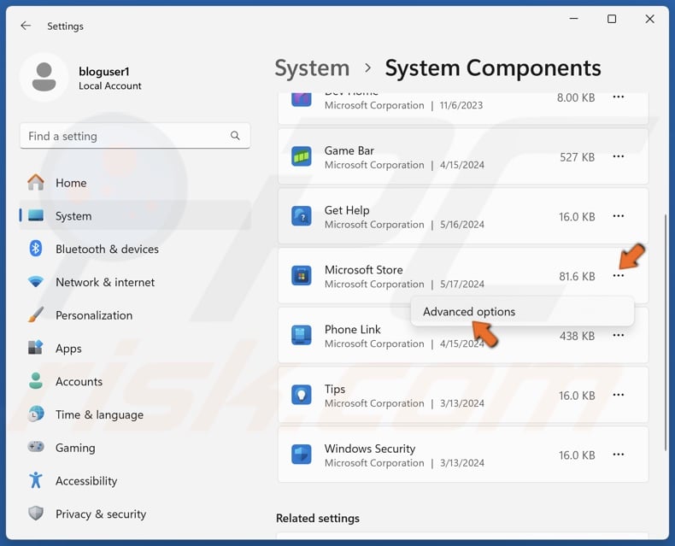Click the Game Bar app icon
This screenshot has height=546, width=675.
[x=301, y=157]
